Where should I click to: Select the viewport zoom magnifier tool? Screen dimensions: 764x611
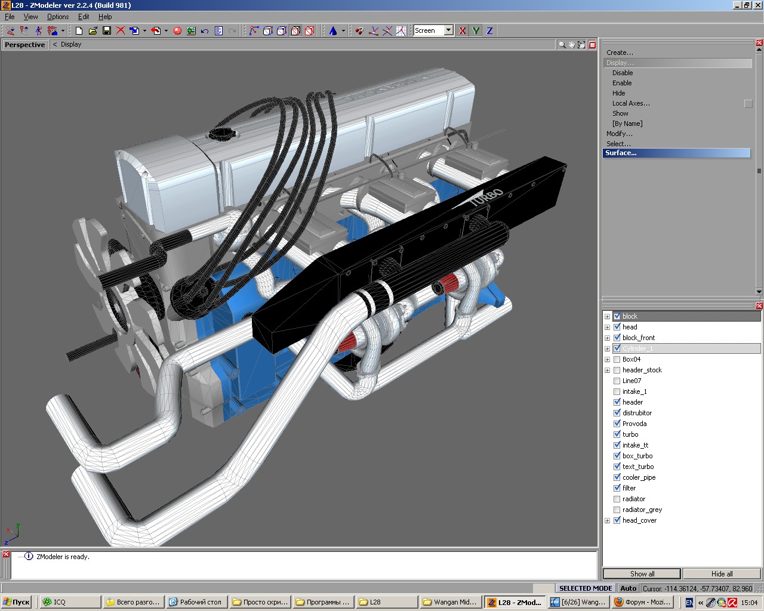[562, 45]
